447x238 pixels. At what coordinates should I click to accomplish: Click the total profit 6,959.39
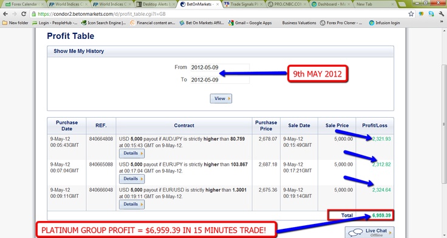pyautogui.click(x=381, y=216)
